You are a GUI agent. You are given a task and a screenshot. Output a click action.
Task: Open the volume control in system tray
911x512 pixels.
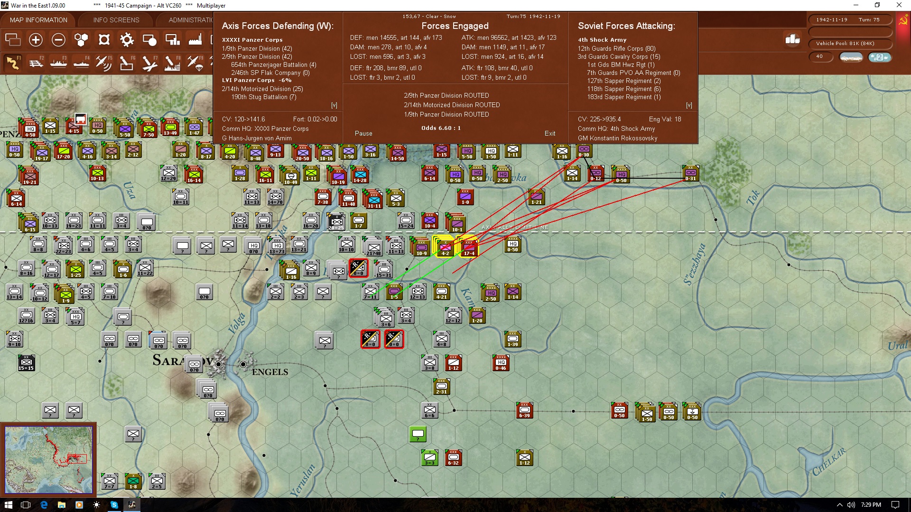pos(851,505)
